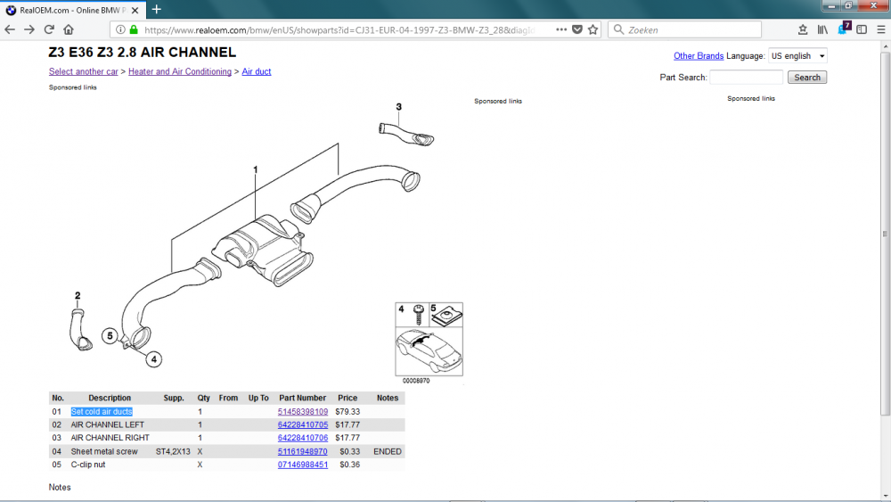Image resolution: width=891 pixels, height=502 pixels.
Task: Select the Sheet metal screw description
Action: 104,451
